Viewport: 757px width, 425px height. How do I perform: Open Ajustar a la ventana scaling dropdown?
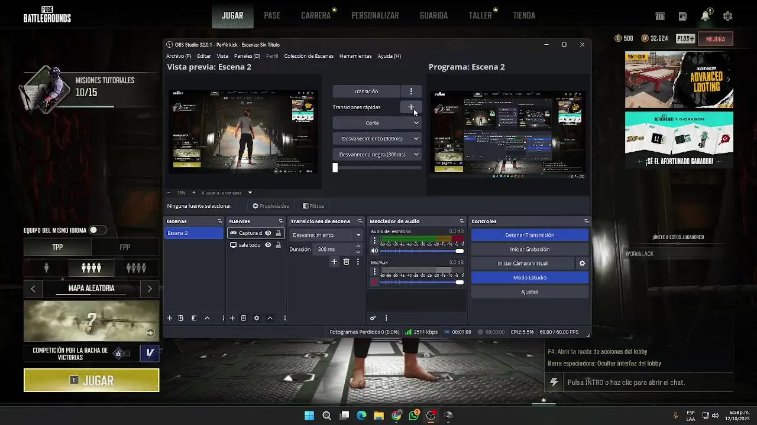tap(227, 192)
